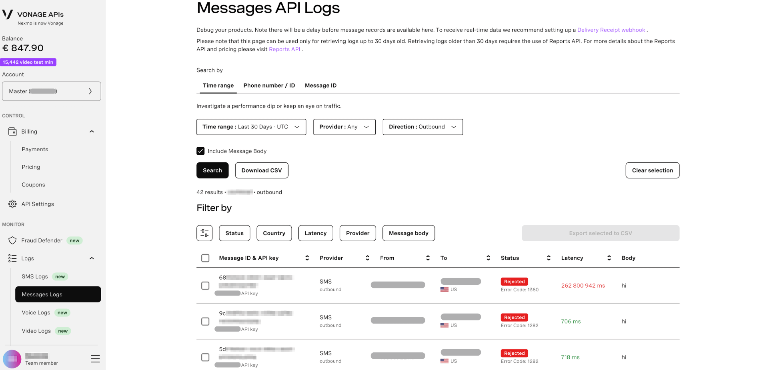This screenshot has width=767, height=370.
Task: Click the US flag in the 706 ms row
Action: click(x=444, y=325)
